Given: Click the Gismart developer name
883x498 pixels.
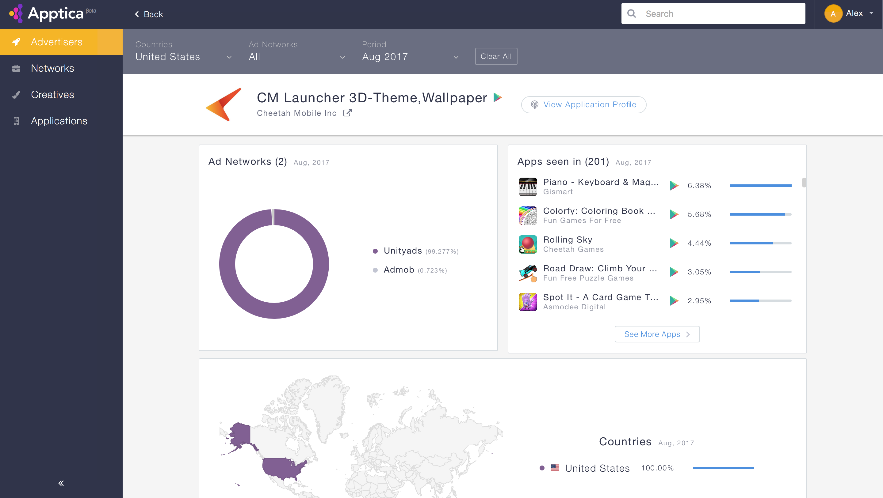Looking at the screenshot, I should [x=558, y=192].
